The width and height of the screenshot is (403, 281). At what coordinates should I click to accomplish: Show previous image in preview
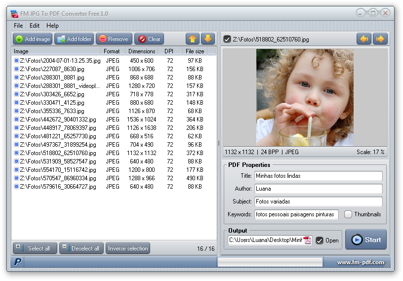pyautogui.click(x=364, y=39)
